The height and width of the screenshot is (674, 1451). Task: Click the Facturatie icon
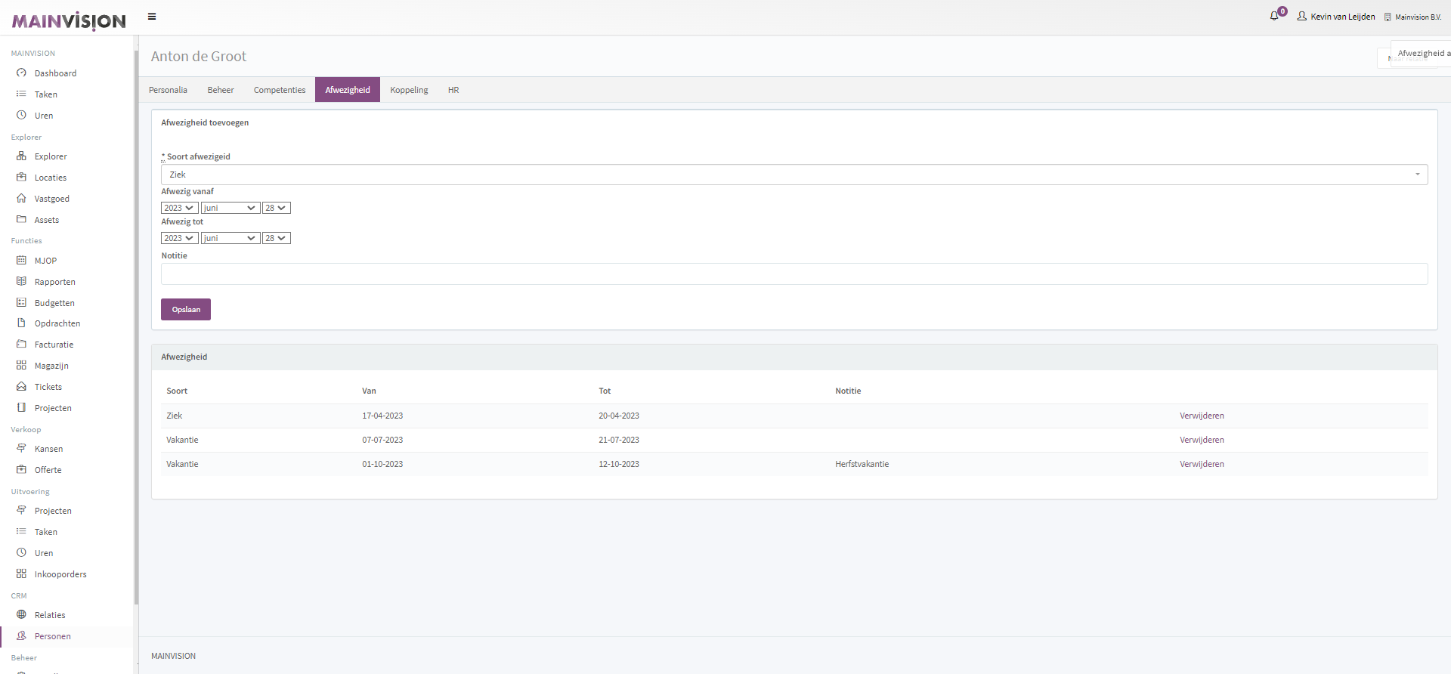pos(21,345)
